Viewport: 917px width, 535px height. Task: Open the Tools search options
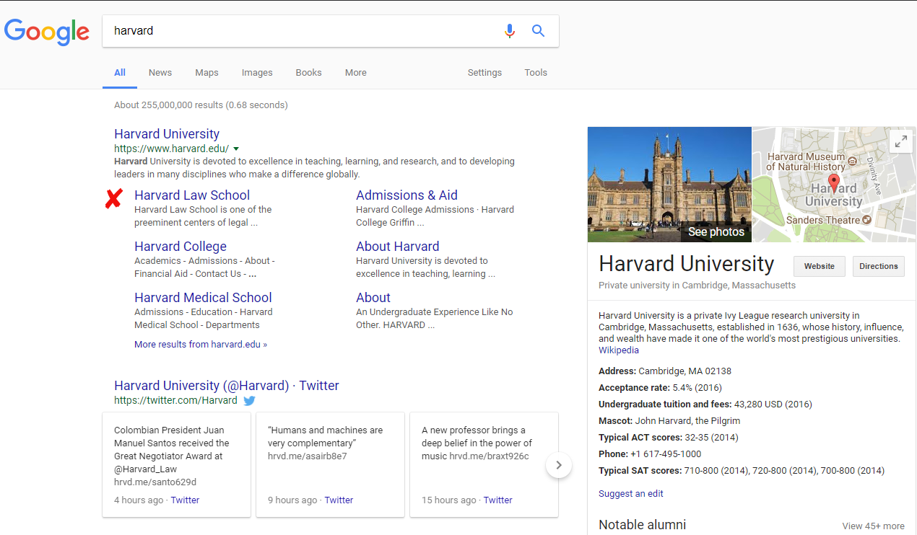tap(536, 73)
